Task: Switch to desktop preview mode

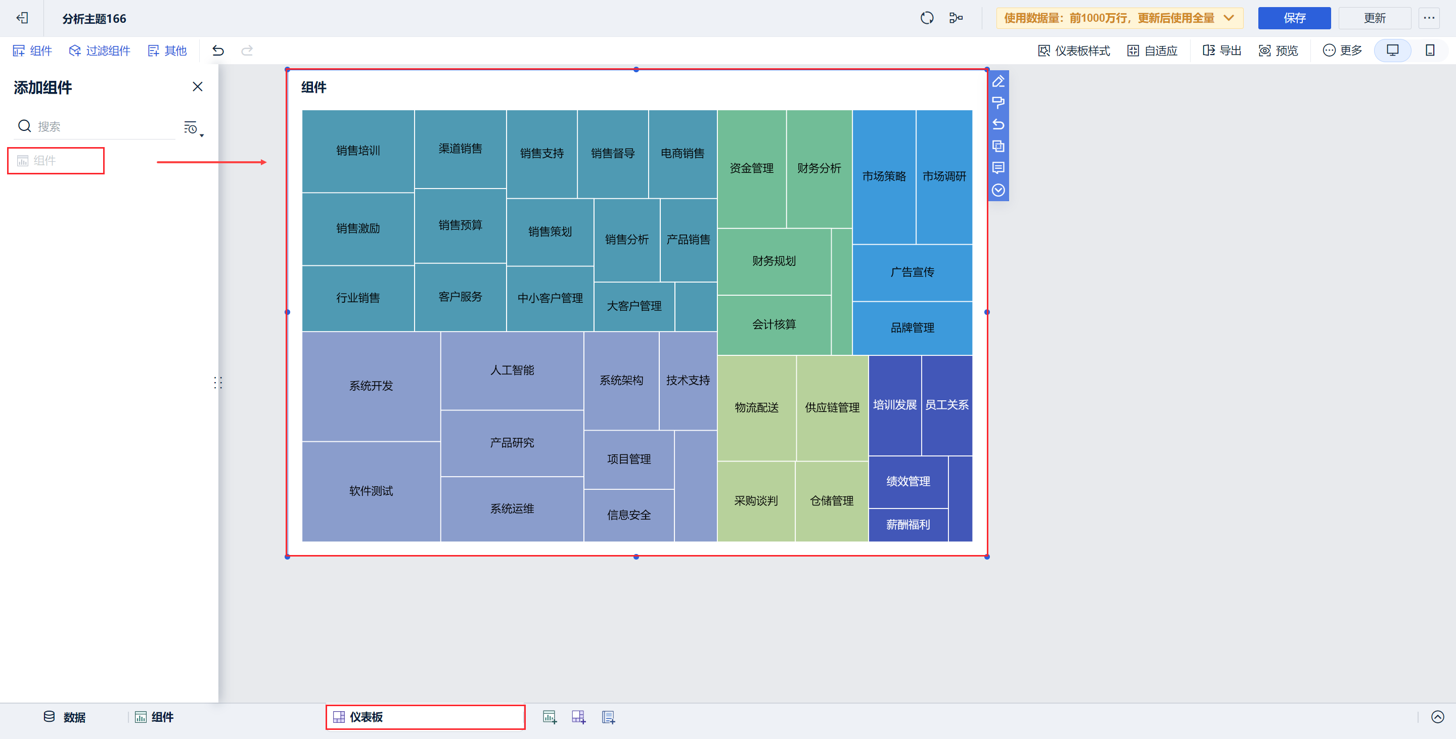Action: tap(1392, 50)
